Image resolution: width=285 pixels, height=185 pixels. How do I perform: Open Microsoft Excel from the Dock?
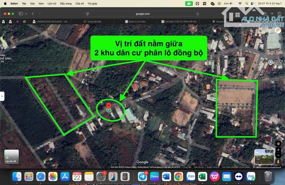tap(202, 176)
